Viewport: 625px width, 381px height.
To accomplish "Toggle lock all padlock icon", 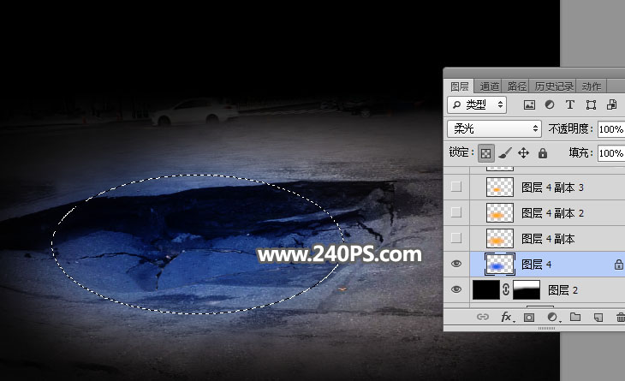I will pos(543,153).
